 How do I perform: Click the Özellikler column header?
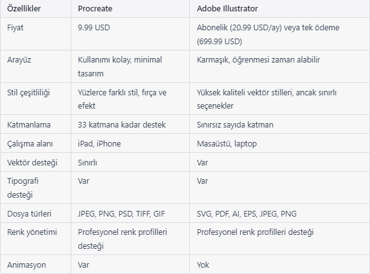click(24, 8)
